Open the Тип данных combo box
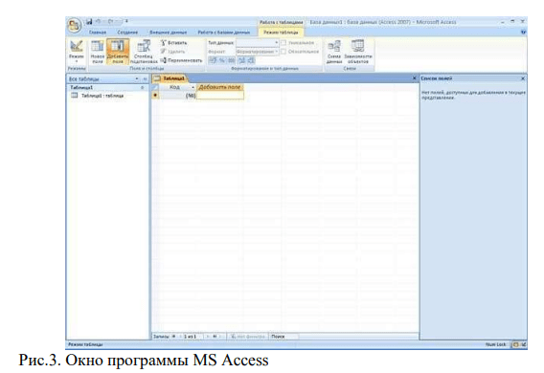This screenshot has width=544, height=373. [258, 43]
